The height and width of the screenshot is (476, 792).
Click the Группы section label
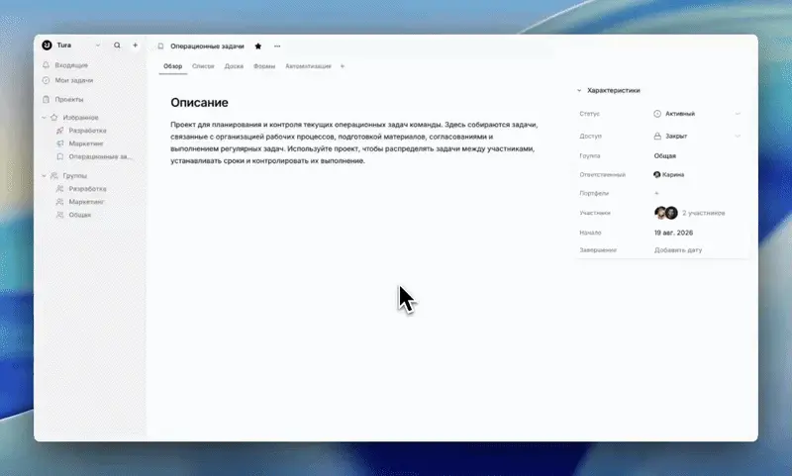[75, 176]
